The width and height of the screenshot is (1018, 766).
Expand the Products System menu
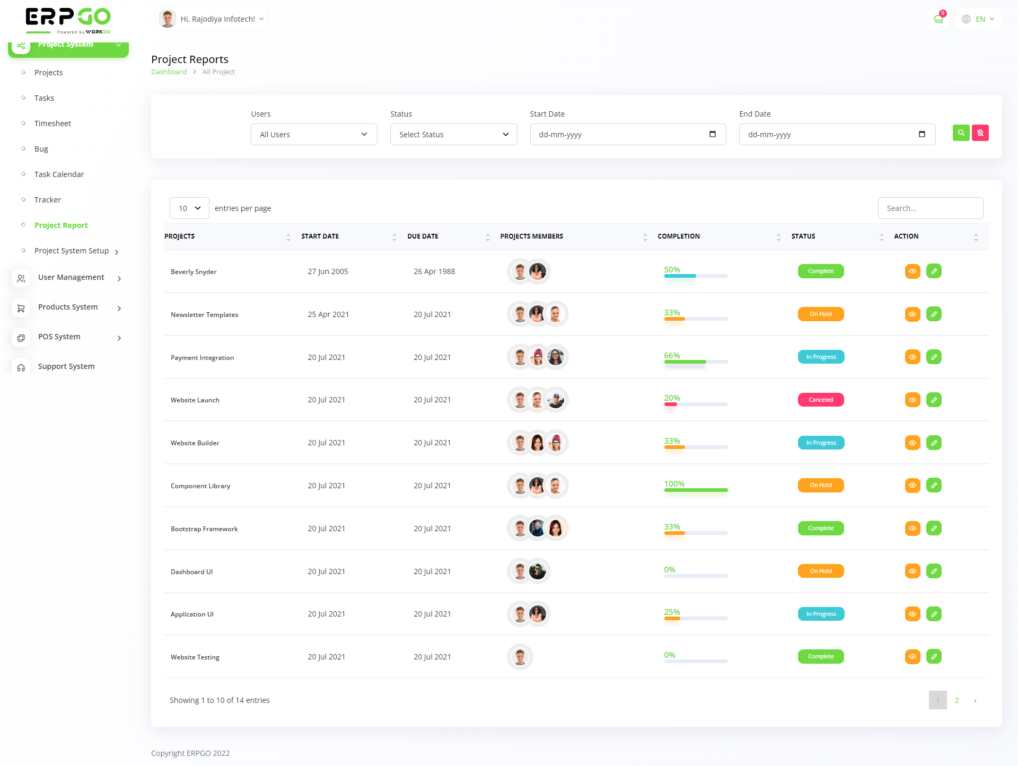(119, 309)
